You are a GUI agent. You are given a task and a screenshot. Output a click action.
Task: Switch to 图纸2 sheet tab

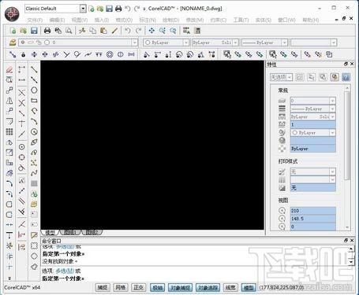click(92, 232)
